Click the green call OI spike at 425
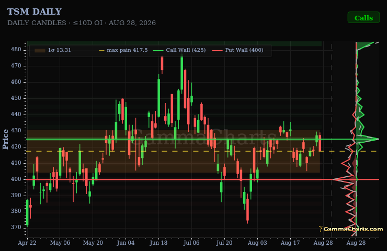 pyautogui.click(x=367, y=139)
